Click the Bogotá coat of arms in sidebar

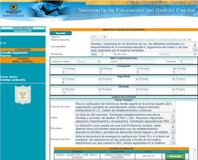(x=23, y=95)
